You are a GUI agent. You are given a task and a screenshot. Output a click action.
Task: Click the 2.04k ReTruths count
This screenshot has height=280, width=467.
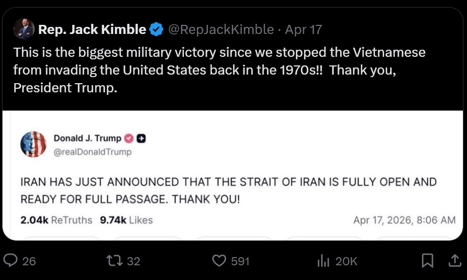point(56,220)
